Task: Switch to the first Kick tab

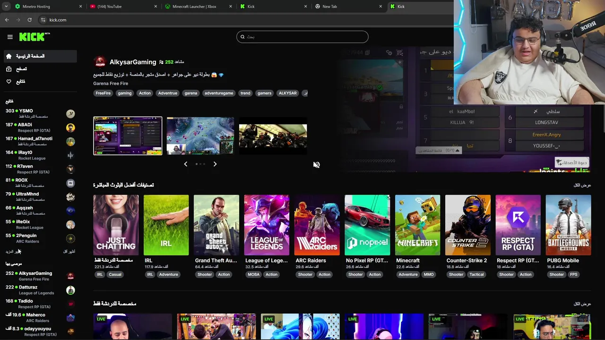Action: [x=273, y=7]
